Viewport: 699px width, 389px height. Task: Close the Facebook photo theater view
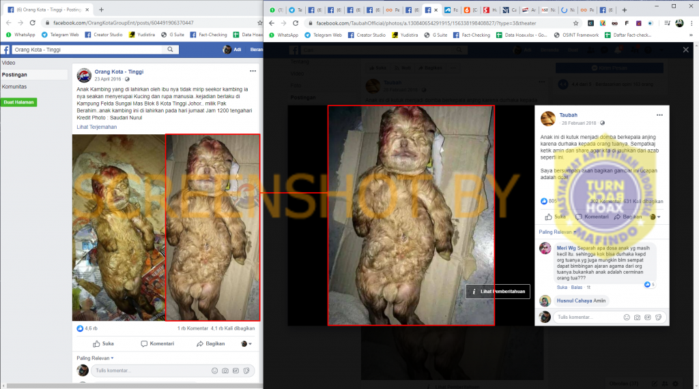coord(685,50)
